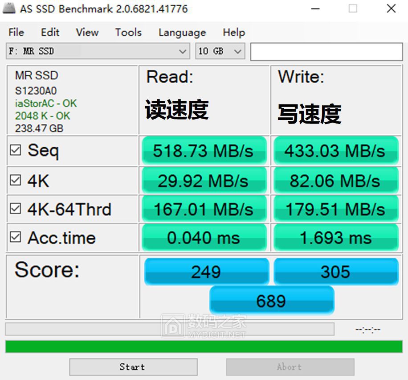Click the Abort button
Image resolution: width=408 pixels, height=380 pixels.
(290, 367)
